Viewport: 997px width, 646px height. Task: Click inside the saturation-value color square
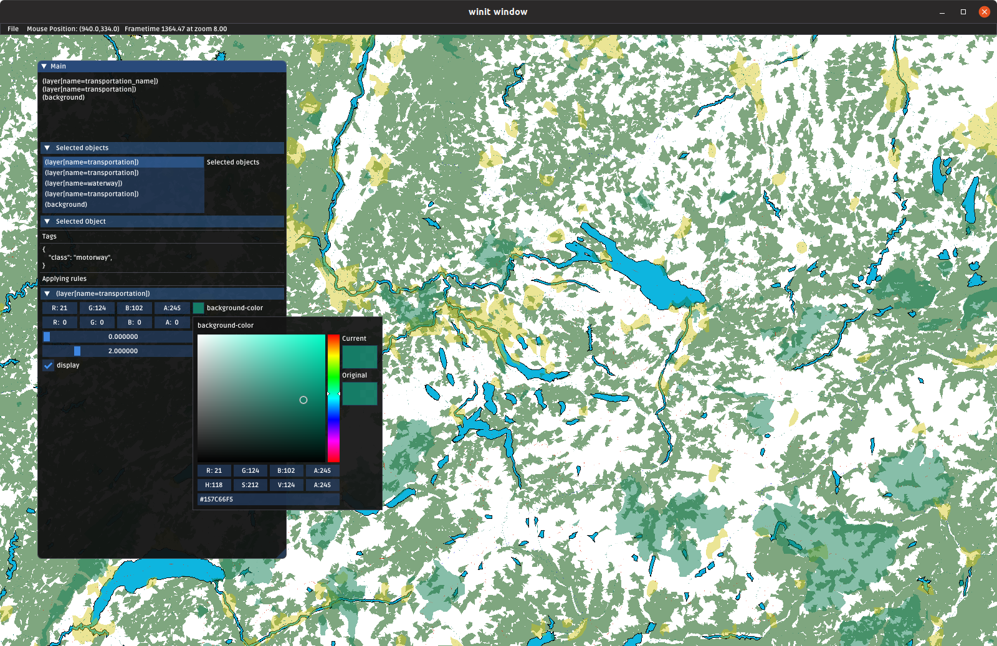pyautogui.click(x=261, y=398)
